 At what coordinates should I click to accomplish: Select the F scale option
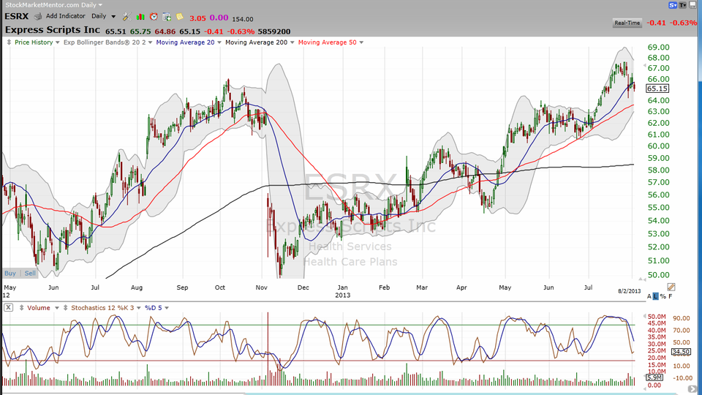point(671,296)
